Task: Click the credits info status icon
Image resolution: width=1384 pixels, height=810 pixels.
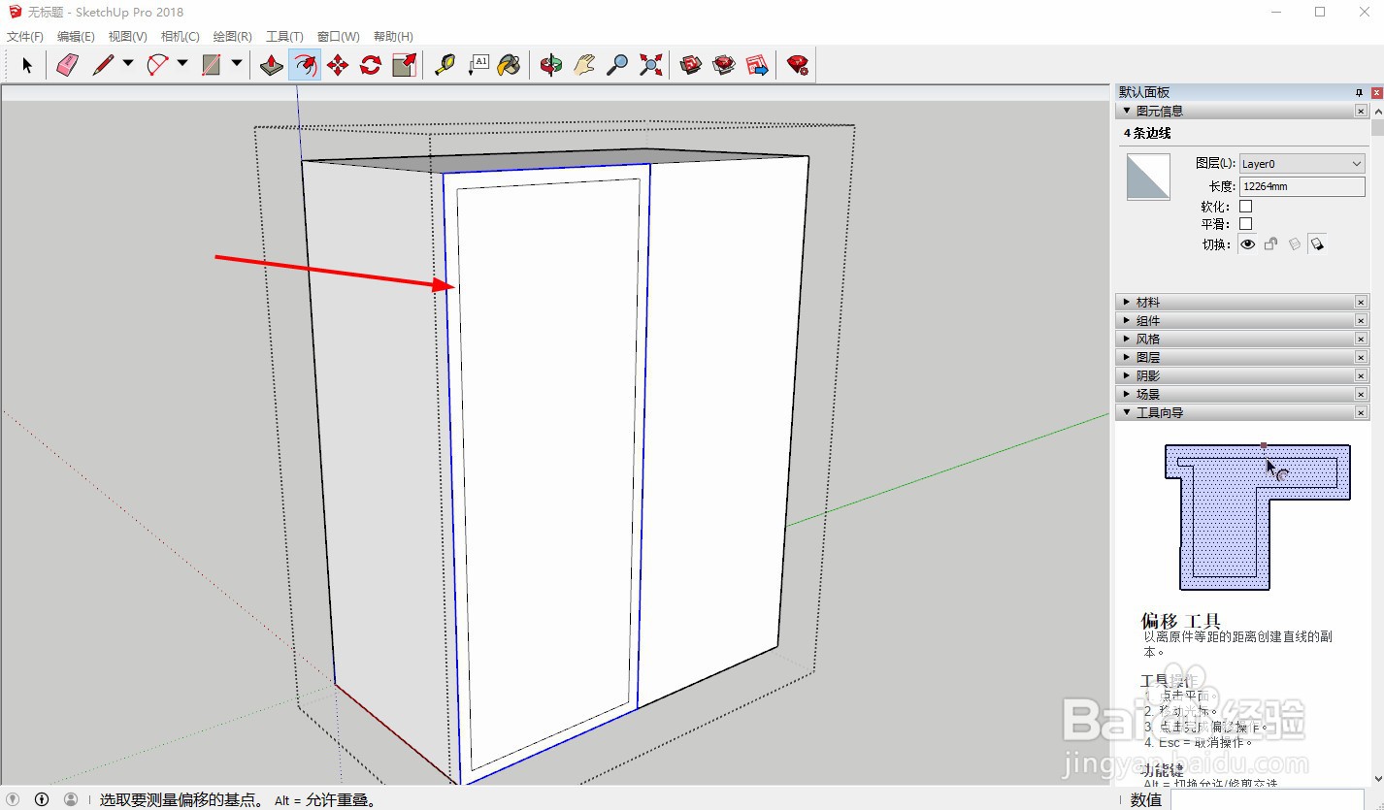Action: click(42, 799)
